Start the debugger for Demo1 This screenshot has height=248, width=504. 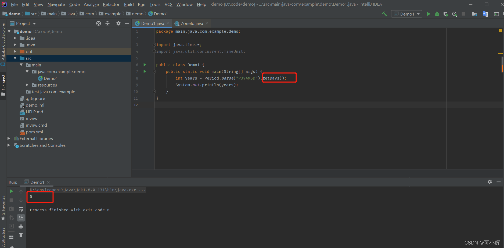[x=437, y=14]
